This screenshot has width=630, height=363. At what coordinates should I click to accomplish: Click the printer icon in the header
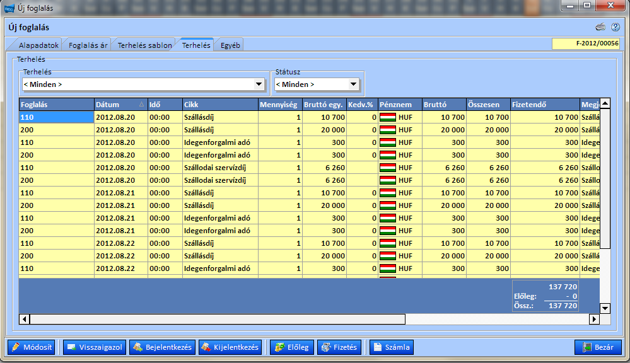[600, 27]
